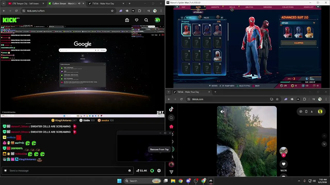The height and width of the screenshot is (185, 330).
Task: Open Kick browse/following videos icon
Action: [127, 20]
